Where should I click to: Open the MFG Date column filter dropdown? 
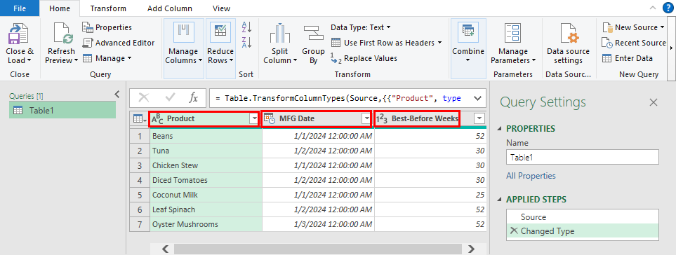[x=366, y=119]
